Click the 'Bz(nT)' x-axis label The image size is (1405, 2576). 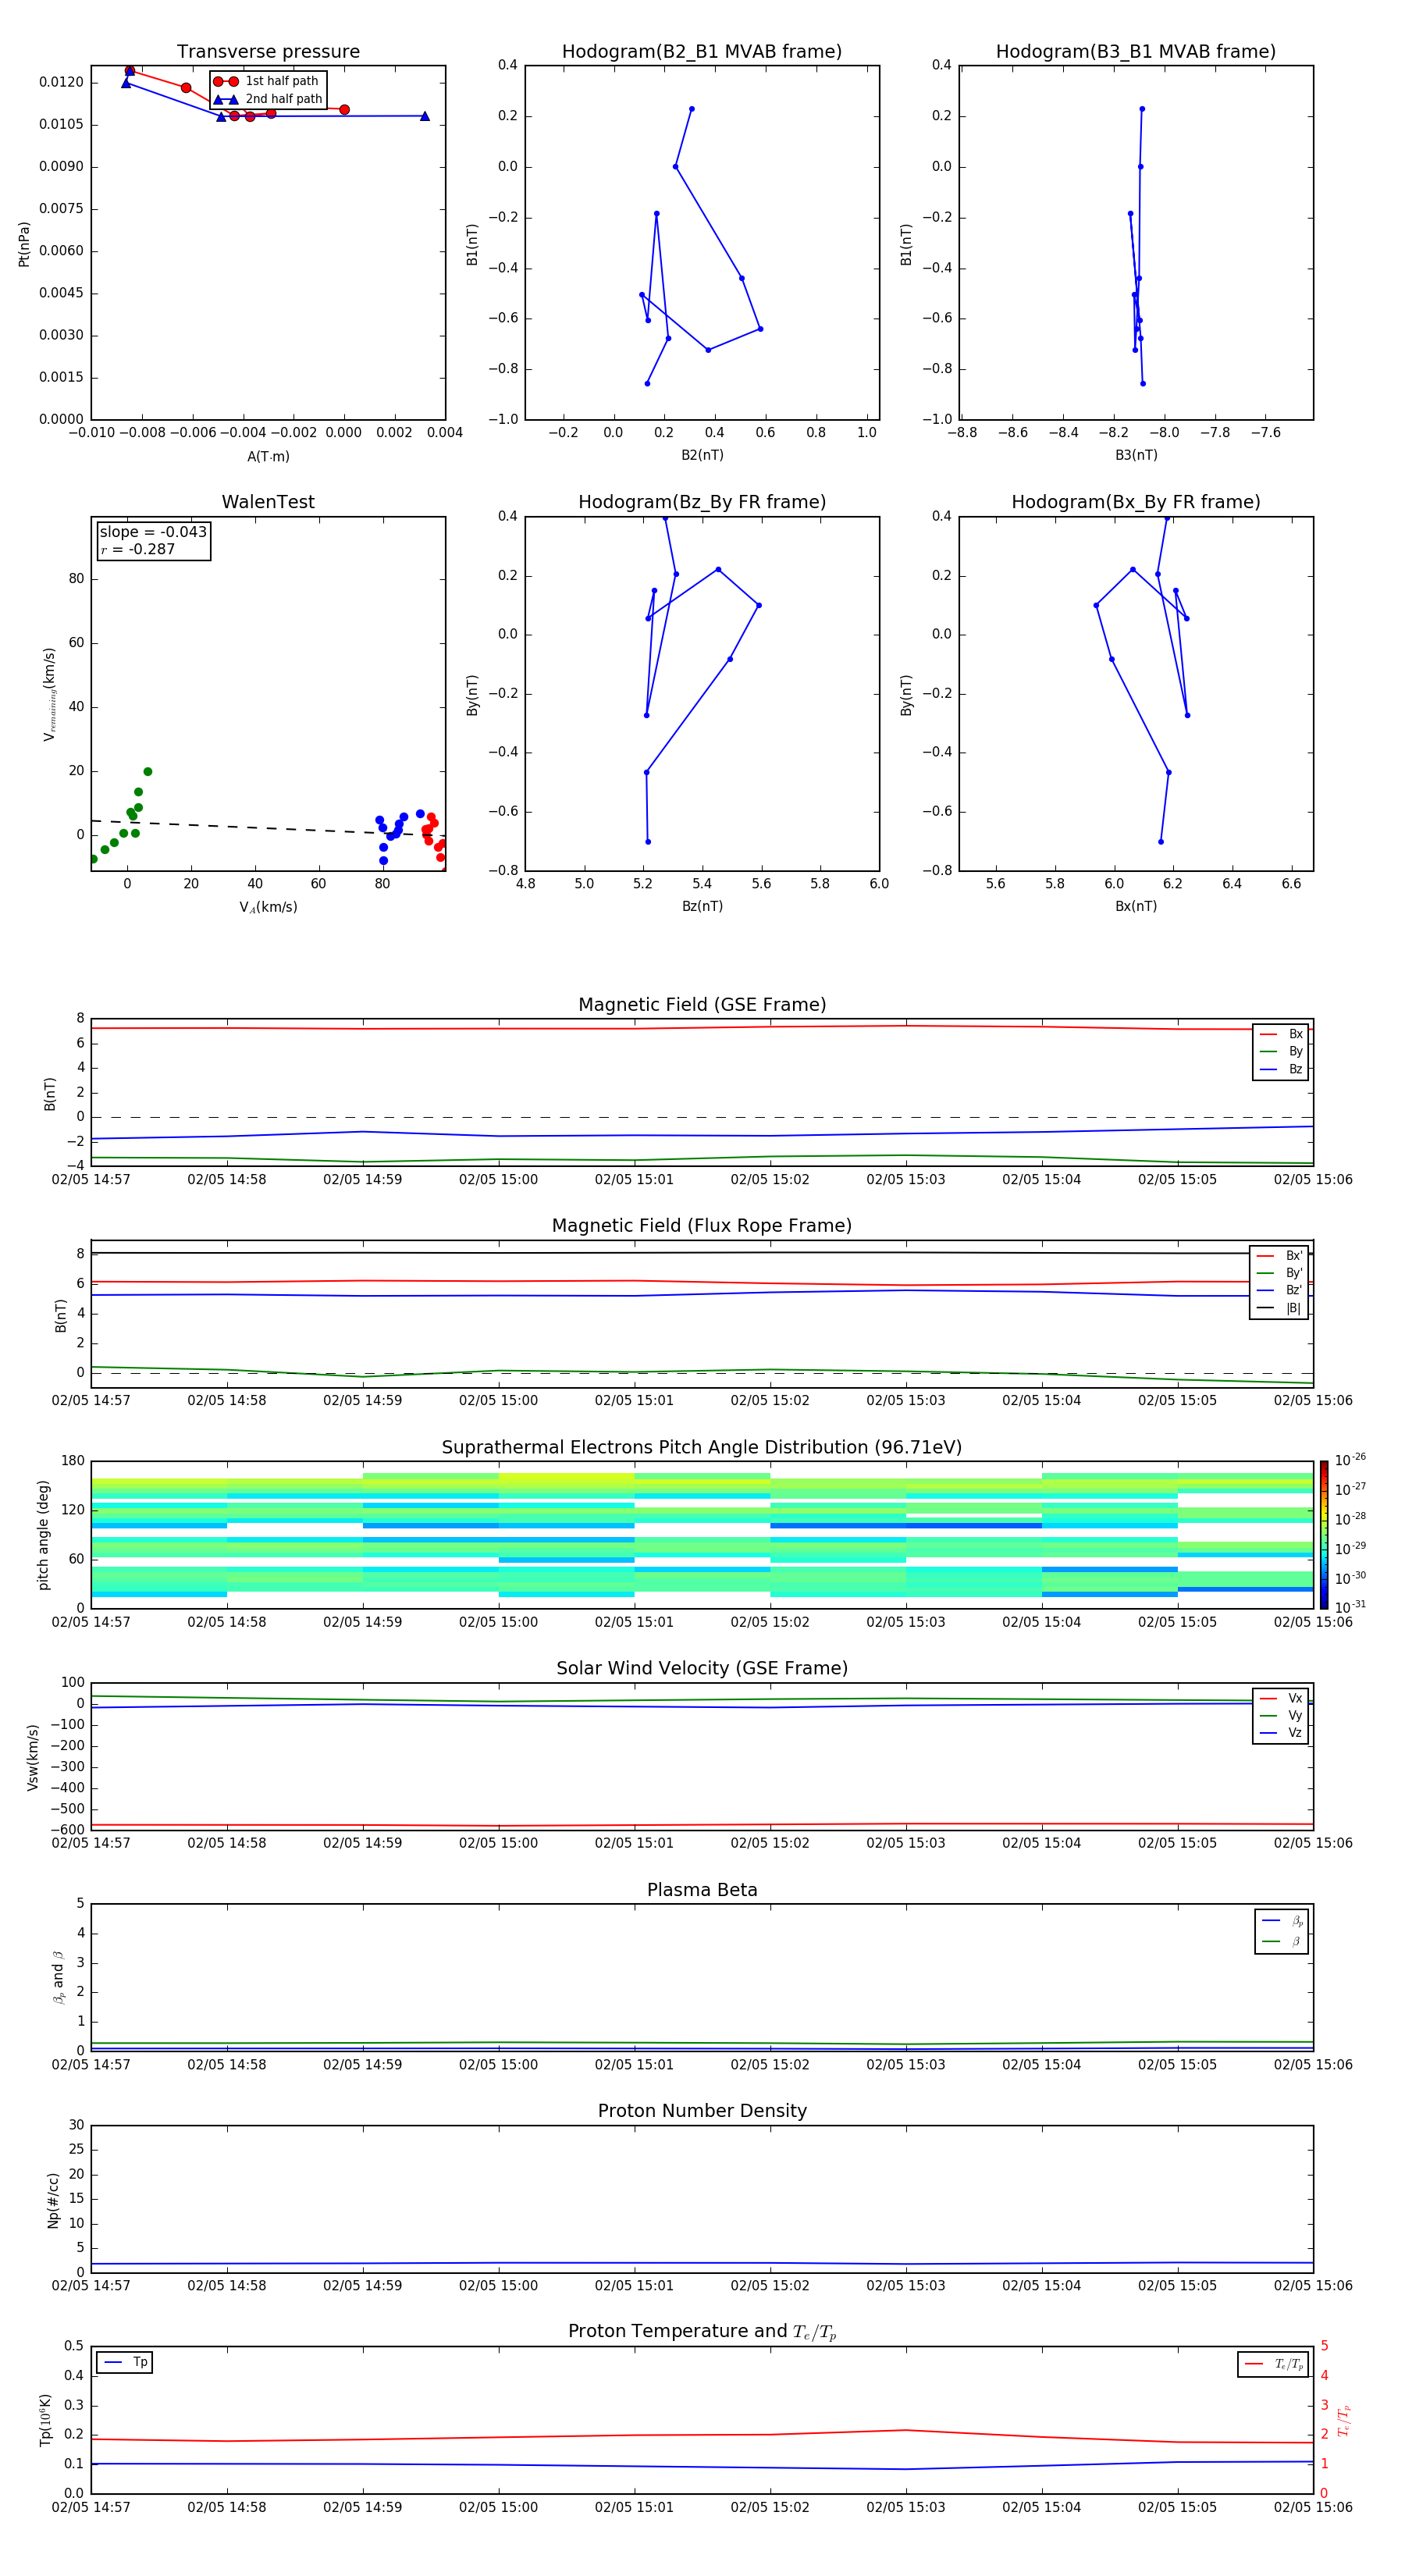pos(702,906)
